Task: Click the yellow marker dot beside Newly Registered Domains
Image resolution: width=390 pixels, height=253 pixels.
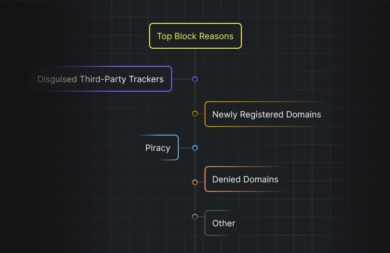Action: point(195,114)
